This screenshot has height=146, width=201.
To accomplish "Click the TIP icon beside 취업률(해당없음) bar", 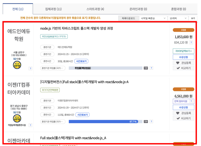I will tap(146, 68).
